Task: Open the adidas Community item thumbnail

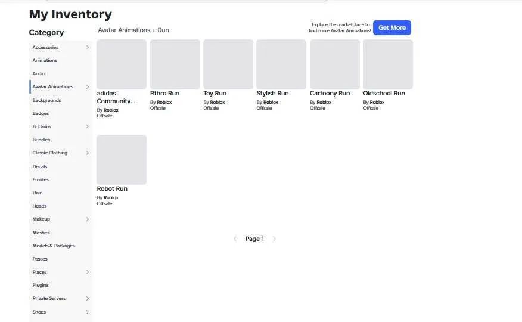Action: click(x=122, y=64)
